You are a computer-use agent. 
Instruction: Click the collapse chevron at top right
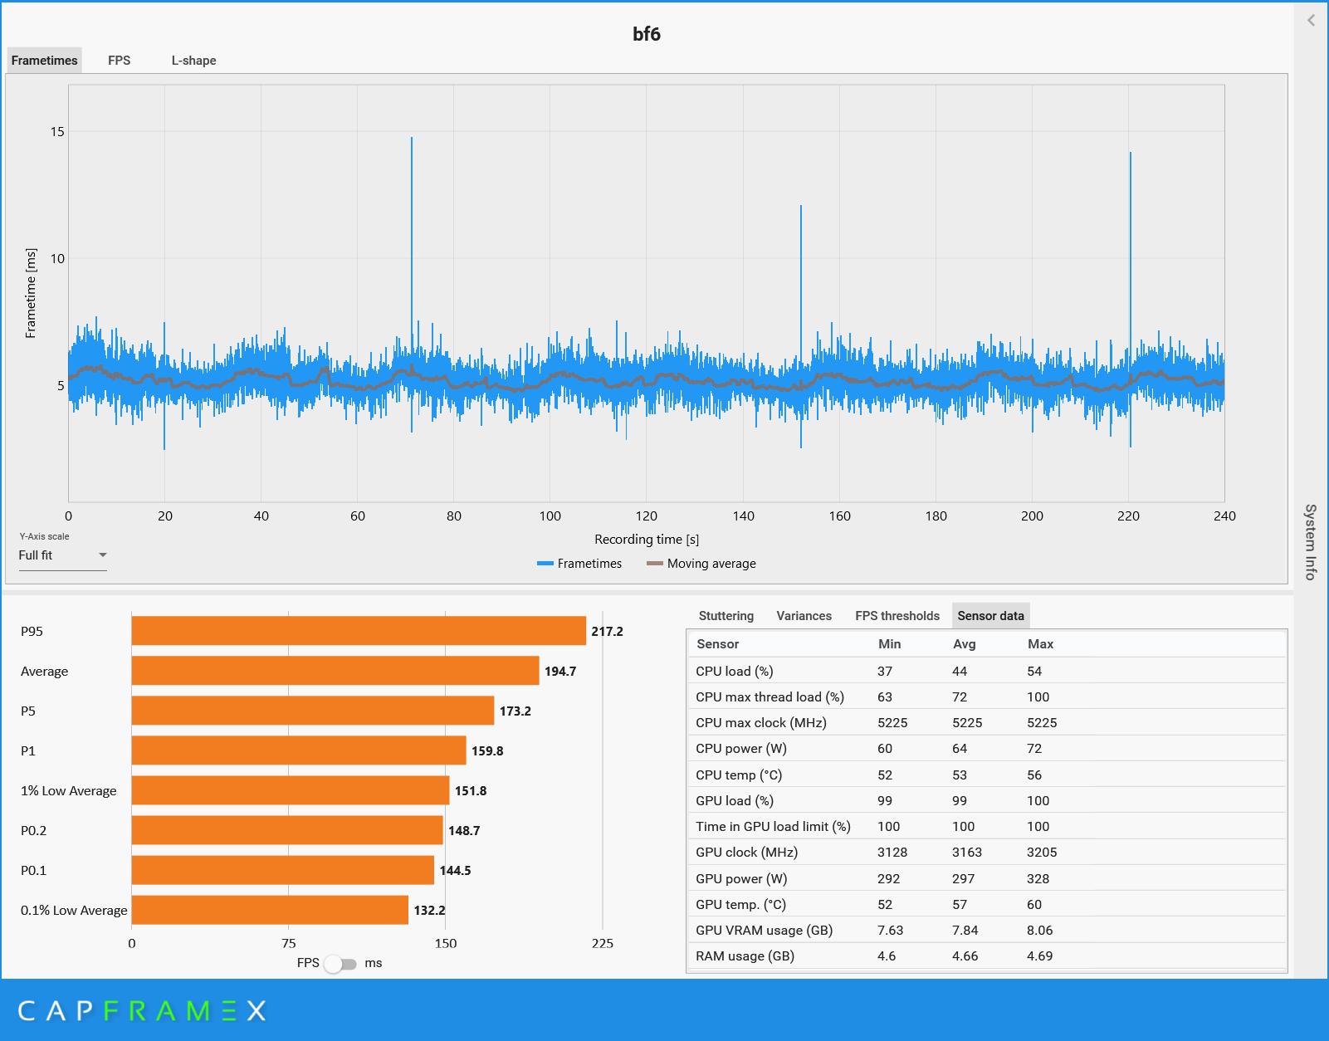tap(1311, 21)
